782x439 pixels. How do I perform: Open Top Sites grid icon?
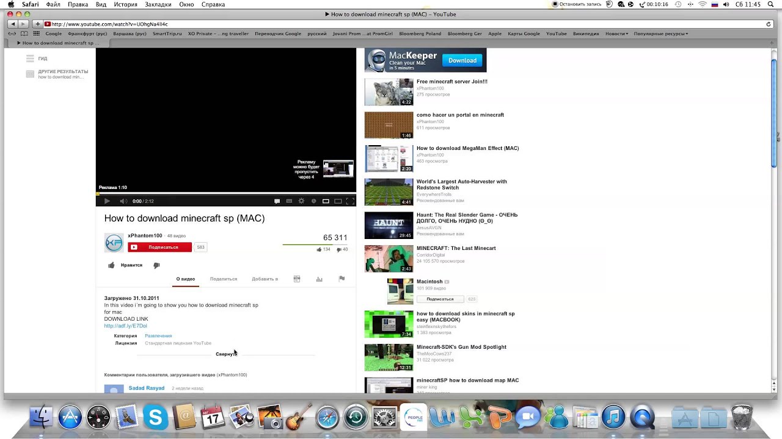37,34
